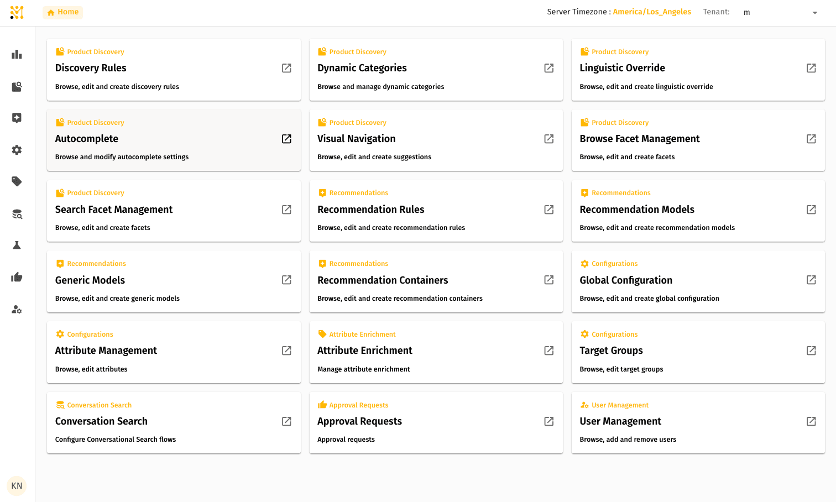
Task: Open Attribute Enrichment tag sidebar icon
Action: click(x=17, y=181)
